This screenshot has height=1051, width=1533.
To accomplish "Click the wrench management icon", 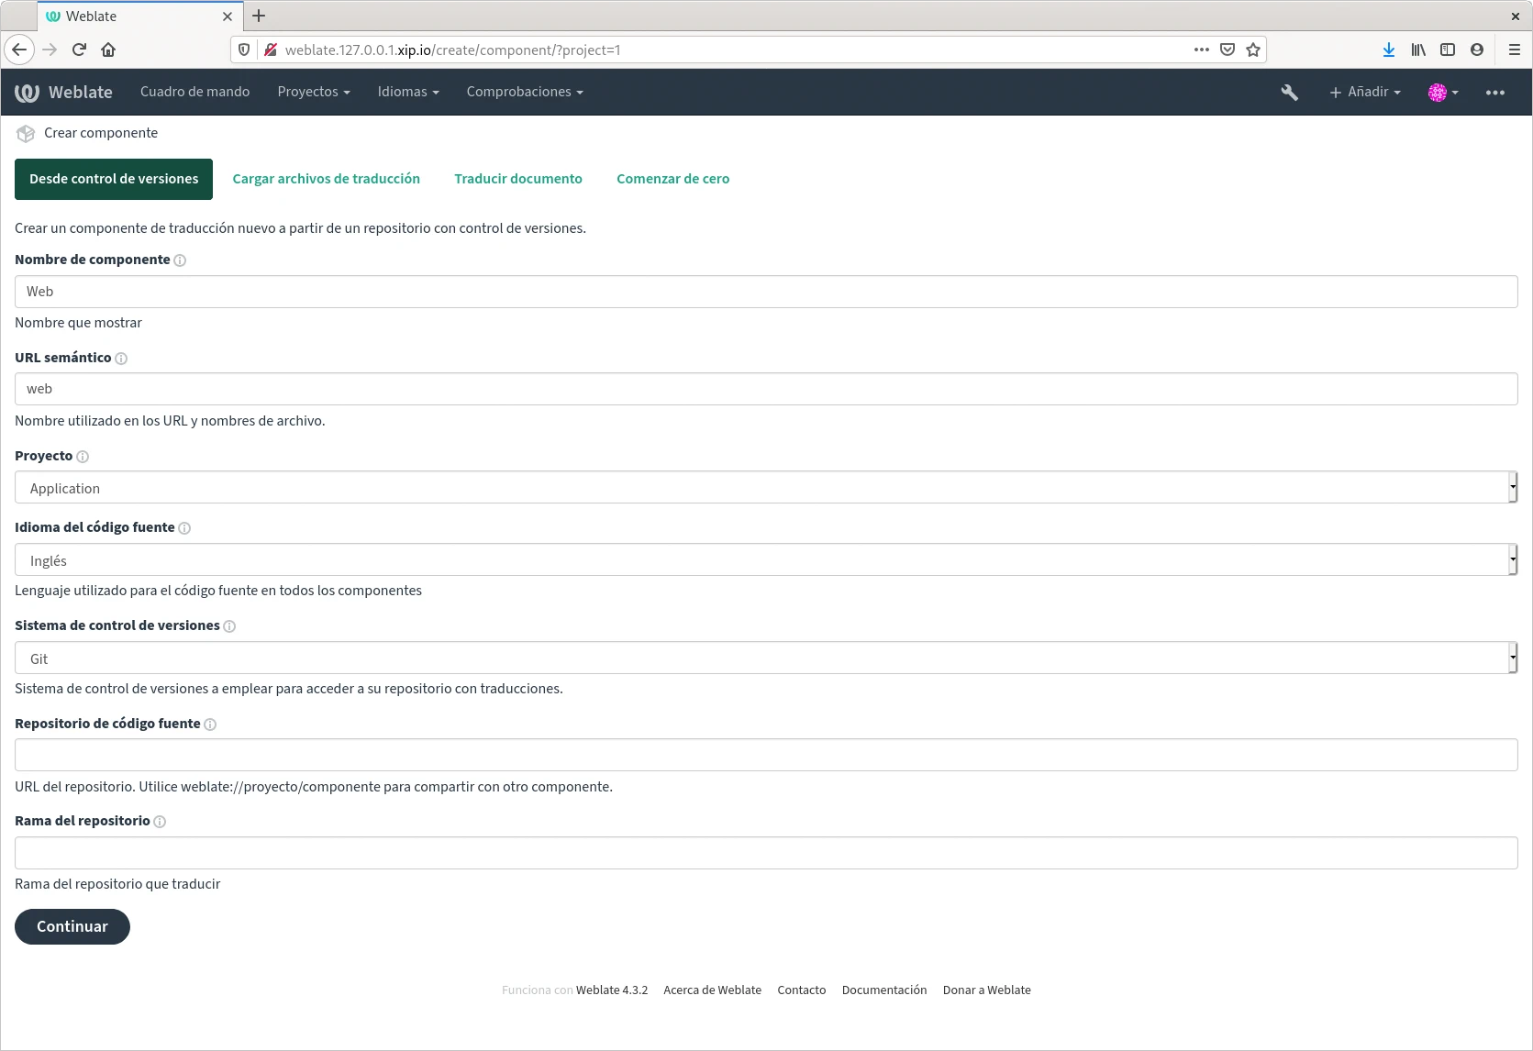I will click(1289, 92).
